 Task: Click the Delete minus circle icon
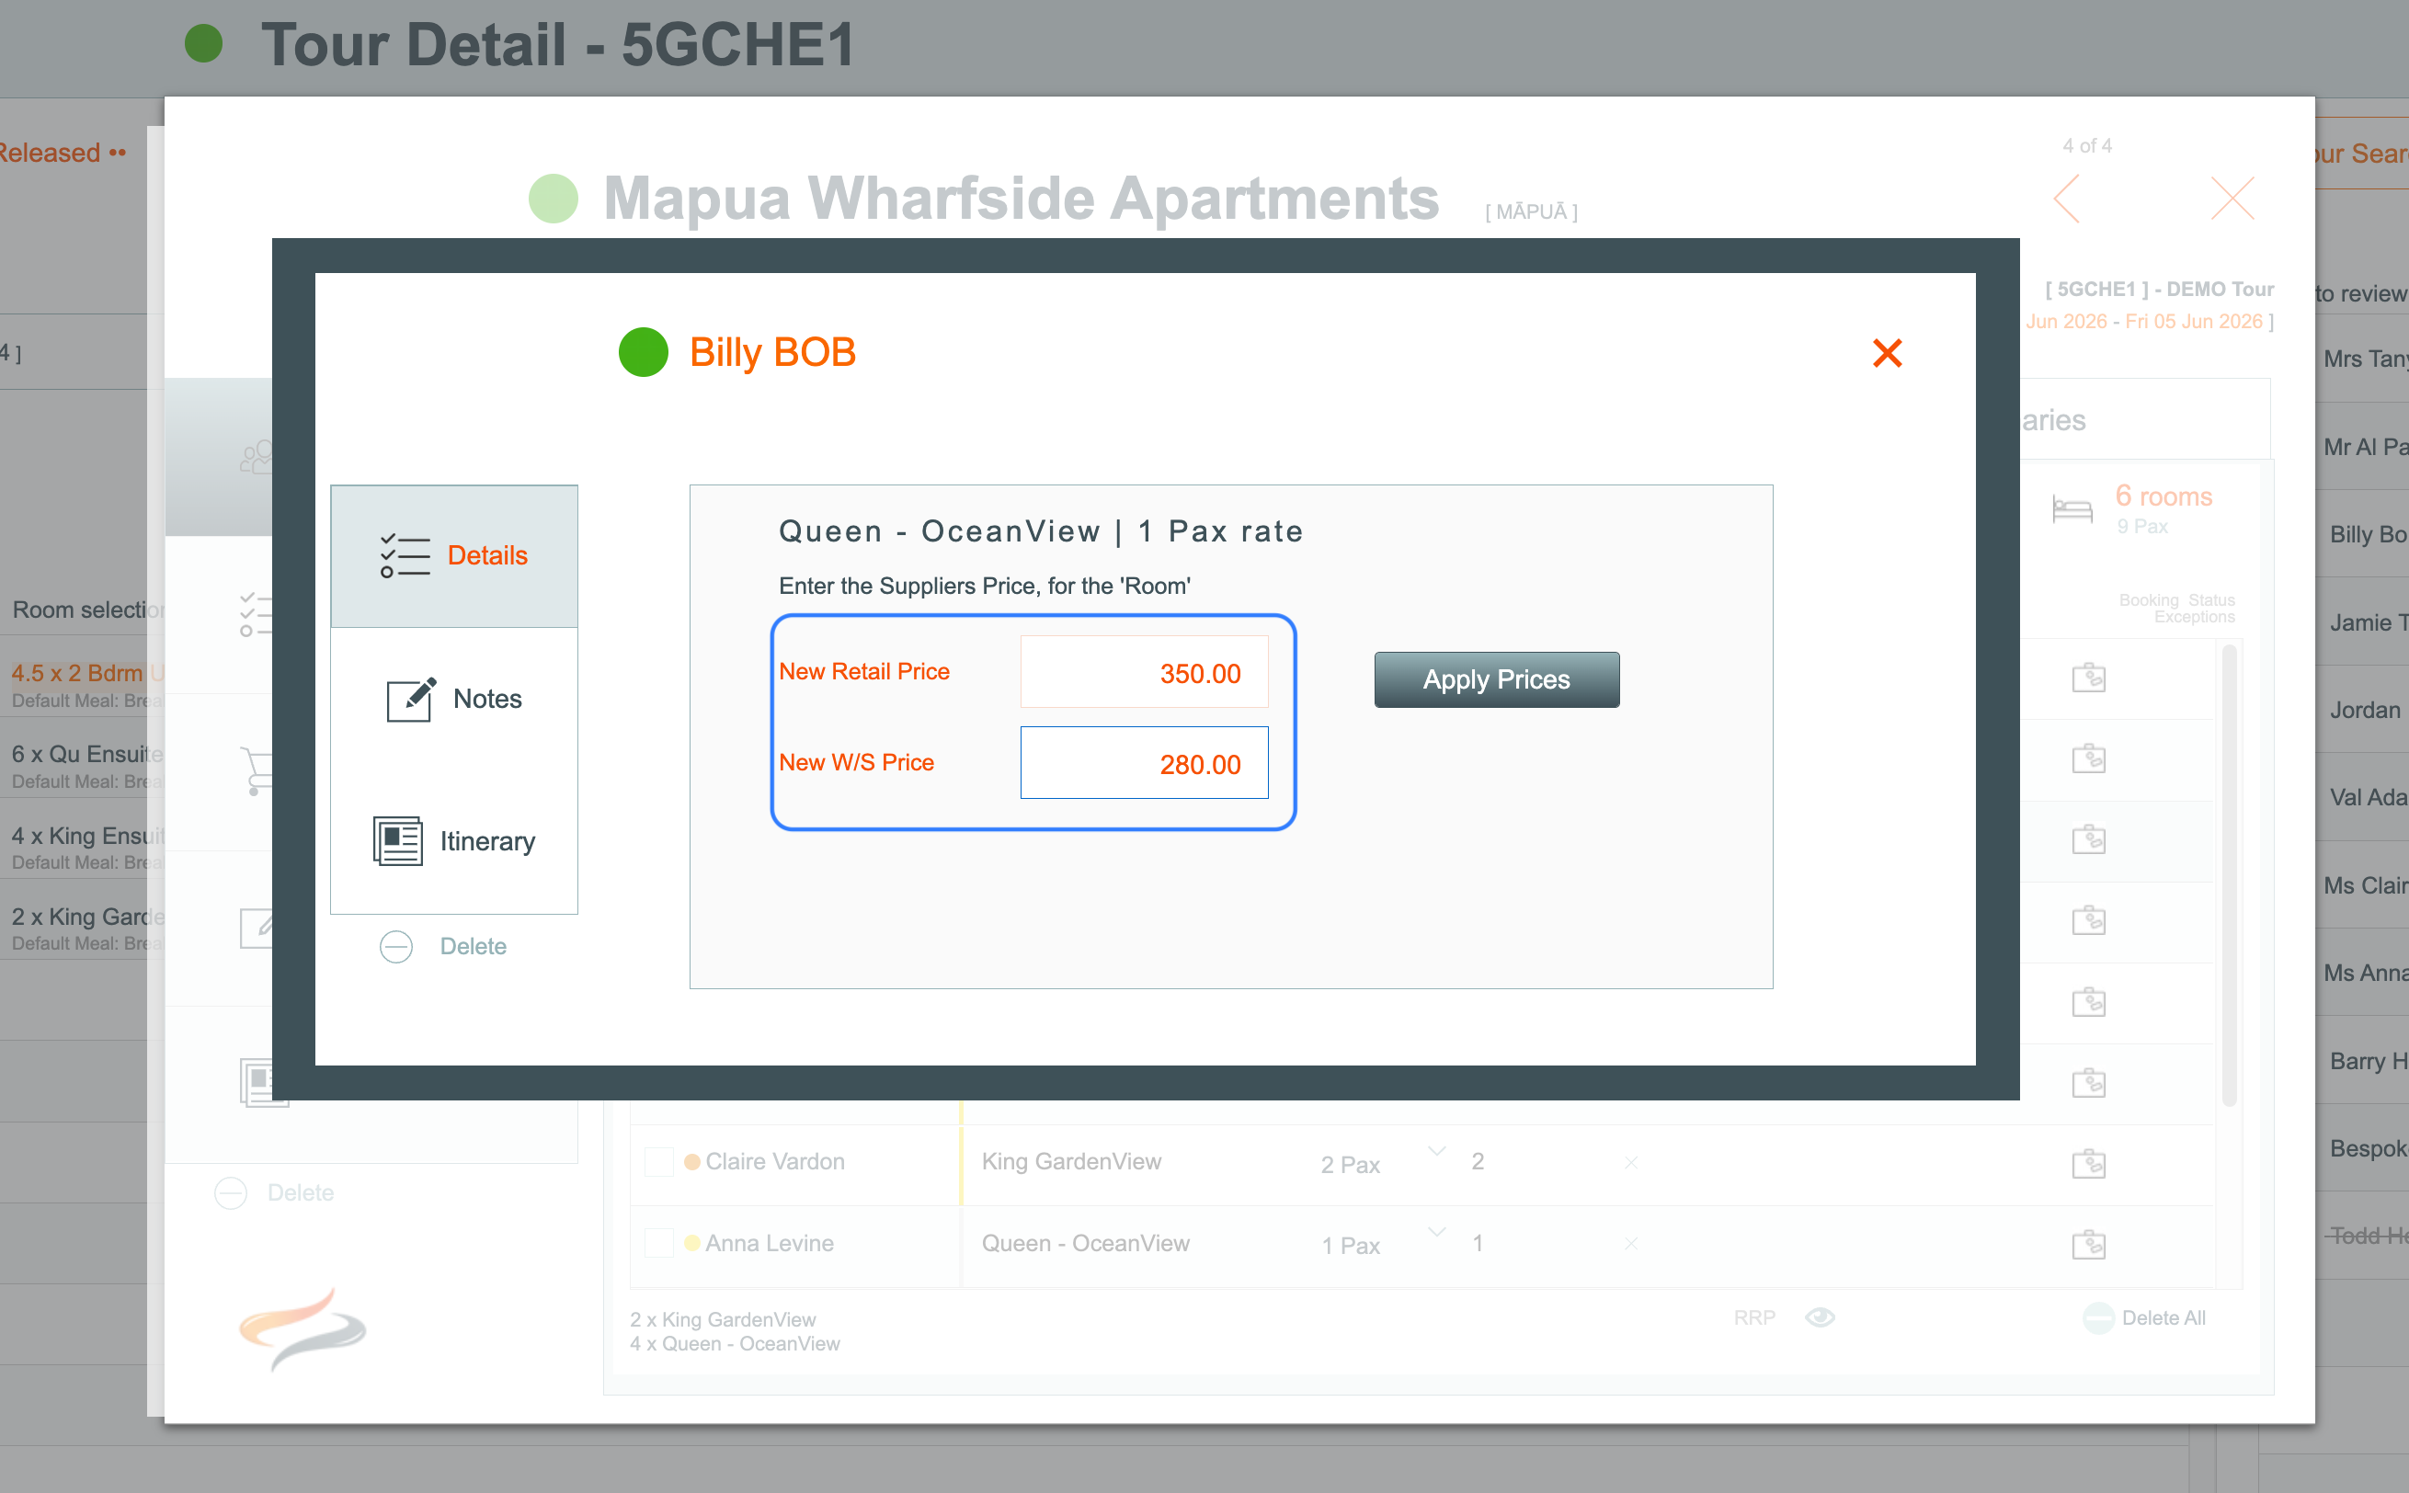(396, 946)
